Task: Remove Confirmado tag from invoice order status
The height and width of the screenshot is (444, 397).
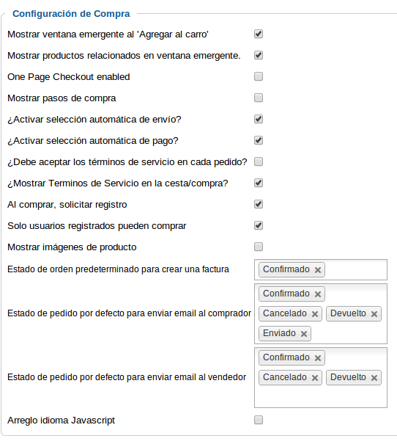Action: tap(318, 270)
